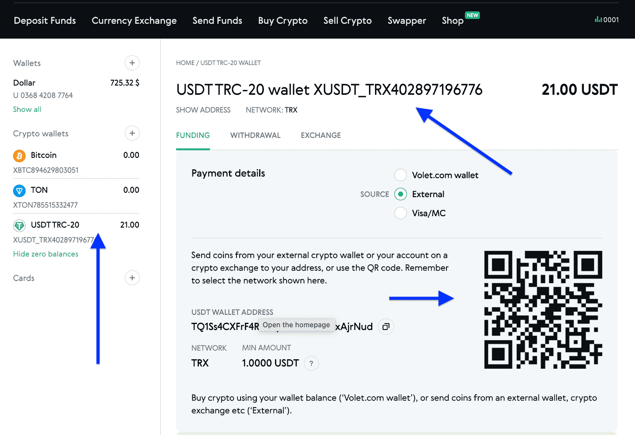Click the Bitcoin wallet icon

tap(19, 155)
